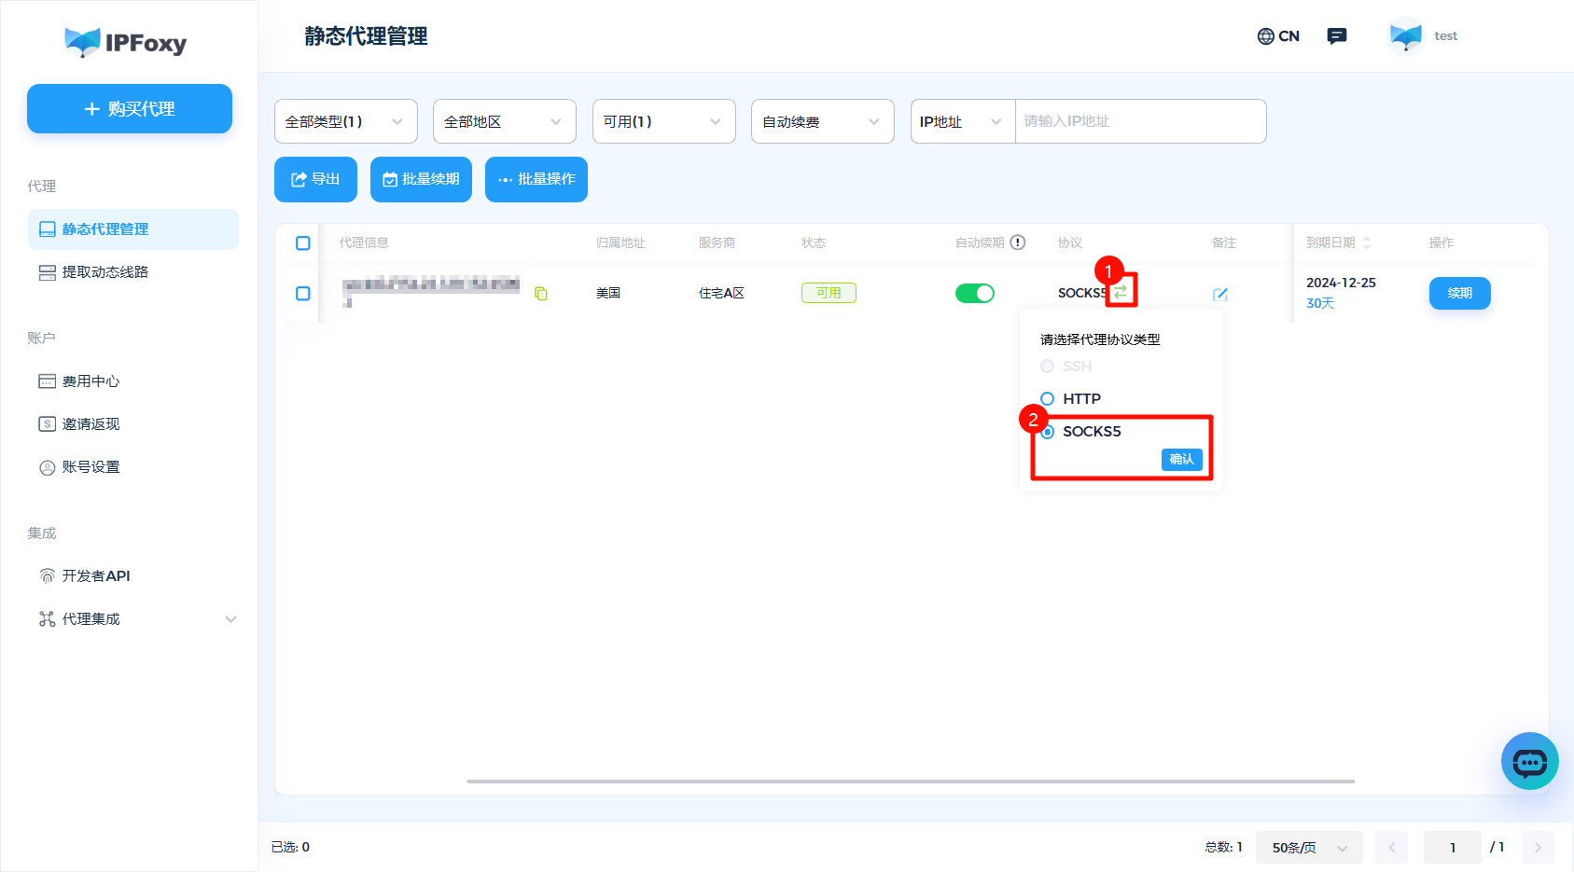This screenshot has height=872, width=1574.
Task: Check the select-all checkbox in table header
Action: (x=301, y=242)
